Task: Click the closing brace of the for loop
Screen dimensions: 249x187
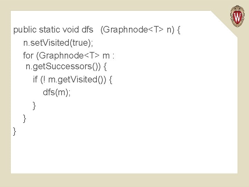Action: click(25, 118)
